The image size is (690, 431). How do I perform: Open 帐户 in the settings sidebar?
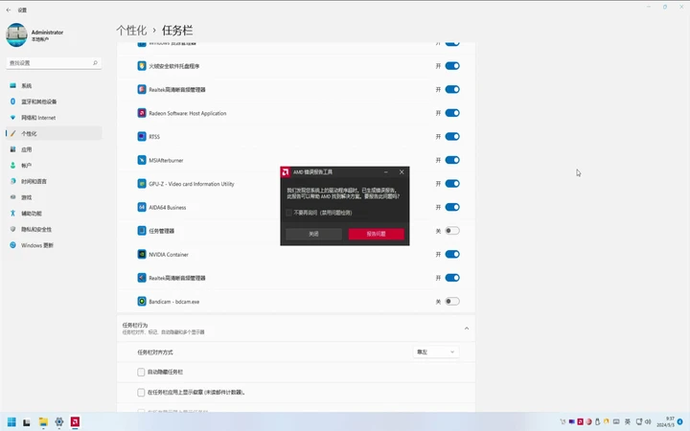pyautogui.click(x=54, y=166)
